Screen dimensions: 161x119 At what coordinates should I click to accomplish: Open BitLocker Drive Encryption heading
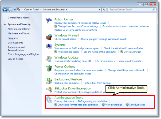(x=73, y=89)
